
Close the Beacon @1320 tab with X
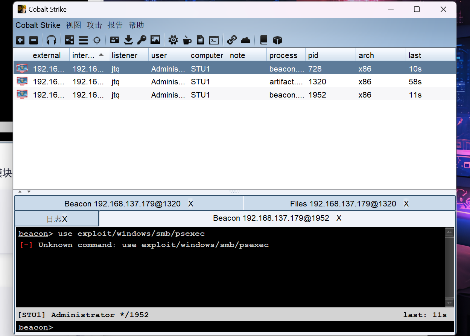[191, 204]
